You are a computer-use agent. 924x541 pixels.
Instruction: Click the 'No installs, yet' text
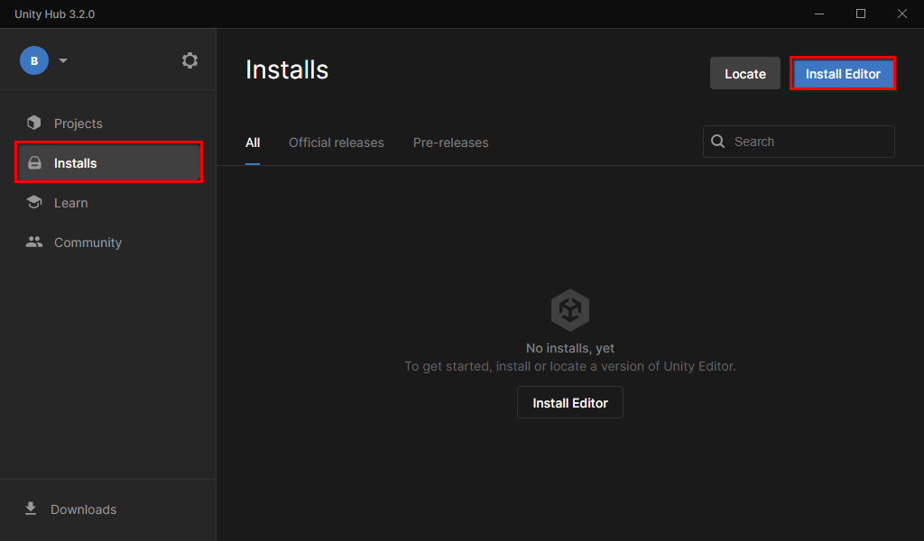570,348
